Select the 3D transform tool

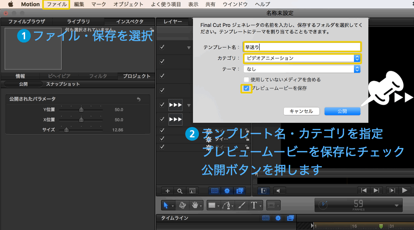[182, 205]
